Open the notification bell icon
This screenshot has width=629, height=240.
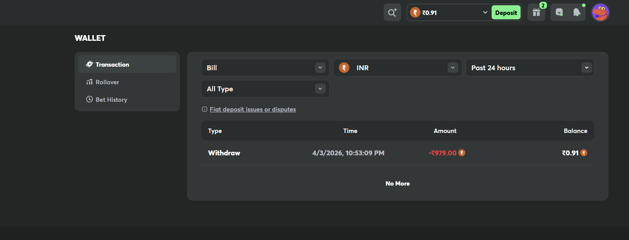pos(577,12)
